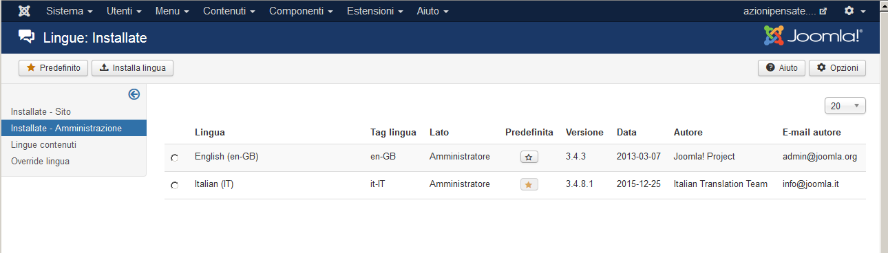Click the Installa lingua button
The width and height of the screenshot is (888, 253).
click(x=133, y=68)
